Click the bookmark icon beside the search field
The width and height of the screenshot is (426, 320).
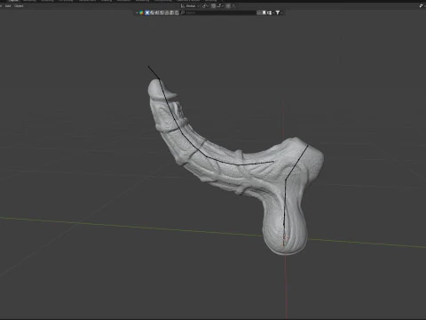[x=264, y=12]
